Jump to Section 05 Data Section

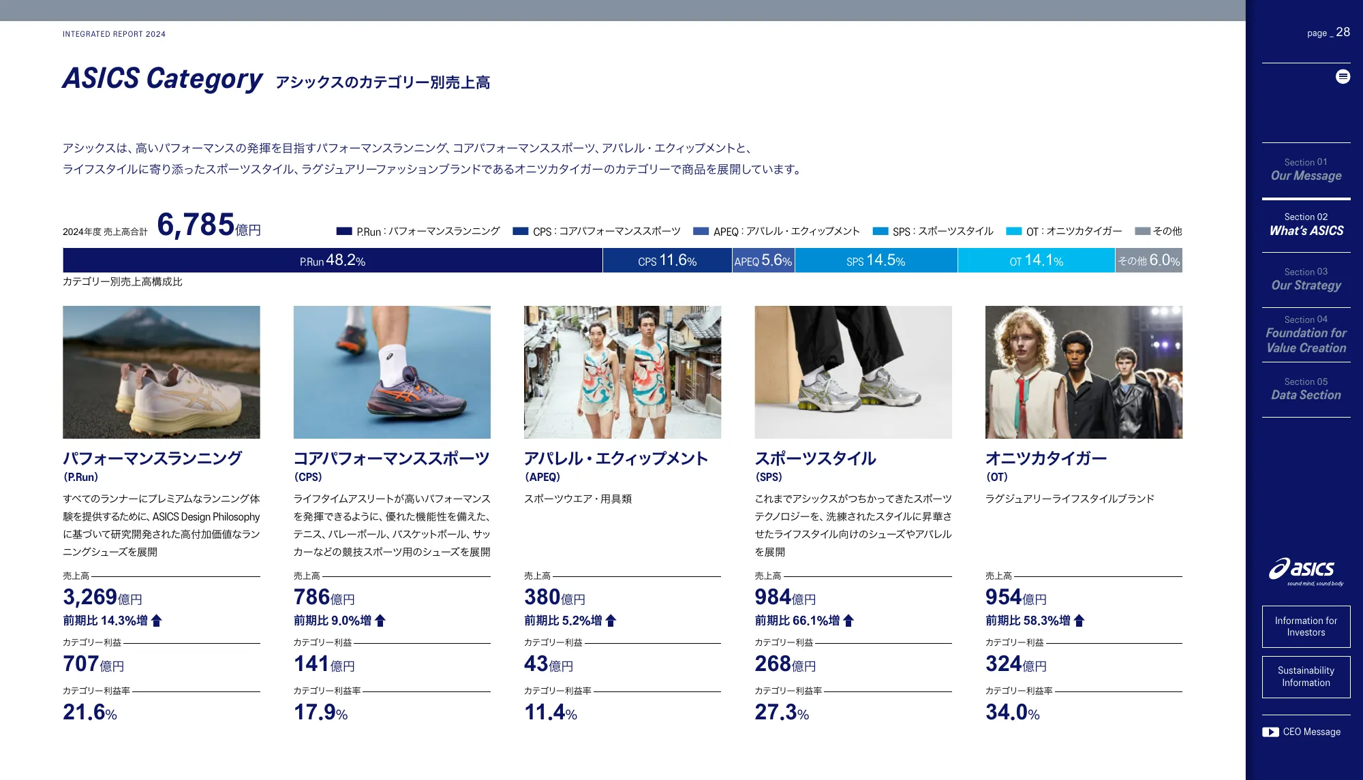click(x=1306, y=389)
